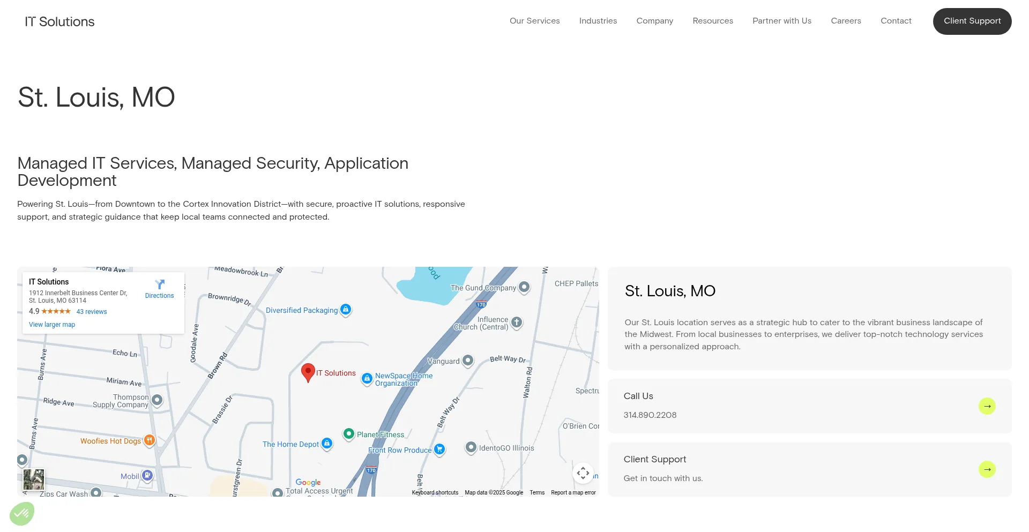The height and width of the screenshot is (532, 1029).
Task: Click the Influence Church map marker
Action: click(517, 322)
